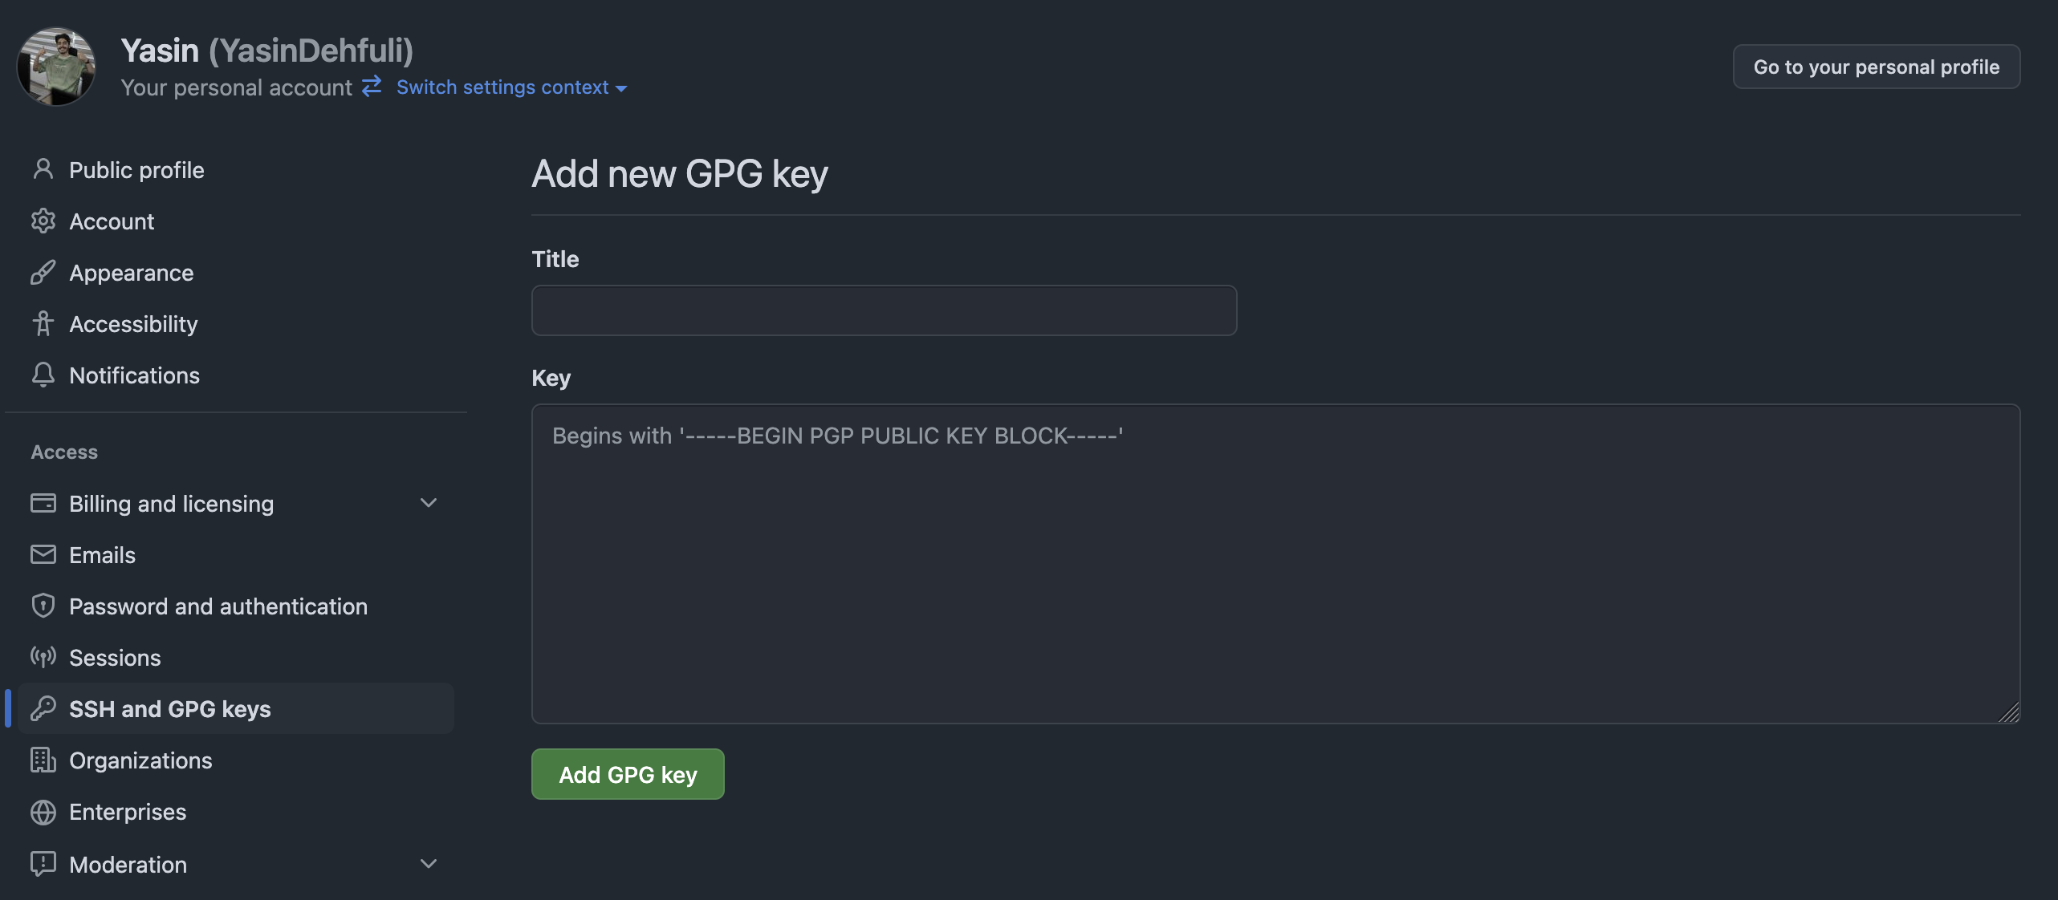
Task: Click the Emails envelope icon
Action: [43, 554]
